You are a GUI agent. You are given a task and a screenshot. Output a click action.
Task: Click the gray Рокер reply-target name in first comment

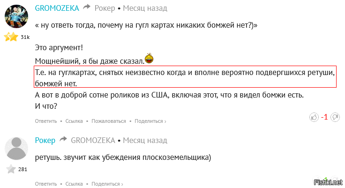click(105, 8)
